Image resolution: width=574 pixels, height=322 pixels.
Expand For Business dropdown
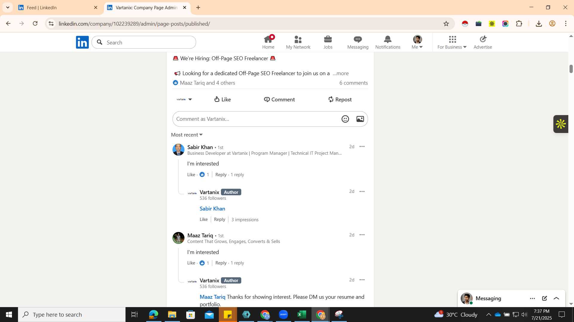452,42
